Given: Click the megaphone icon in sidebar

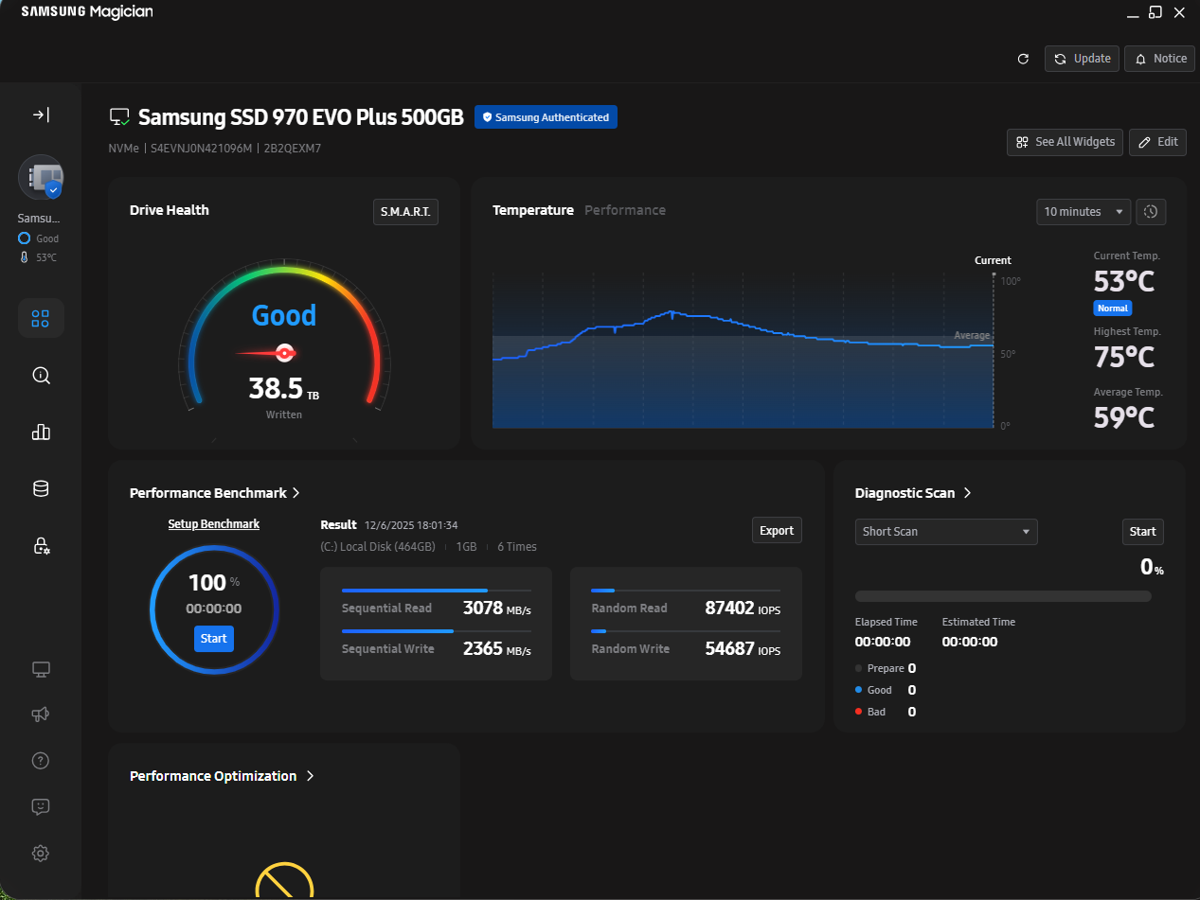Looking at the screenshot, I should tap(41, 715).
